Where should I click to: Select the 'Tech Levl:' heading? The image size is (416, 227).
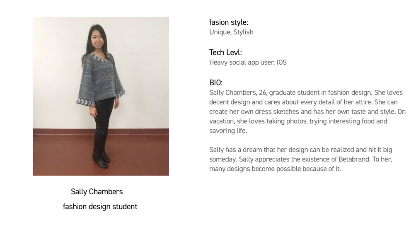pyautogui.click(x=225, y=53)
